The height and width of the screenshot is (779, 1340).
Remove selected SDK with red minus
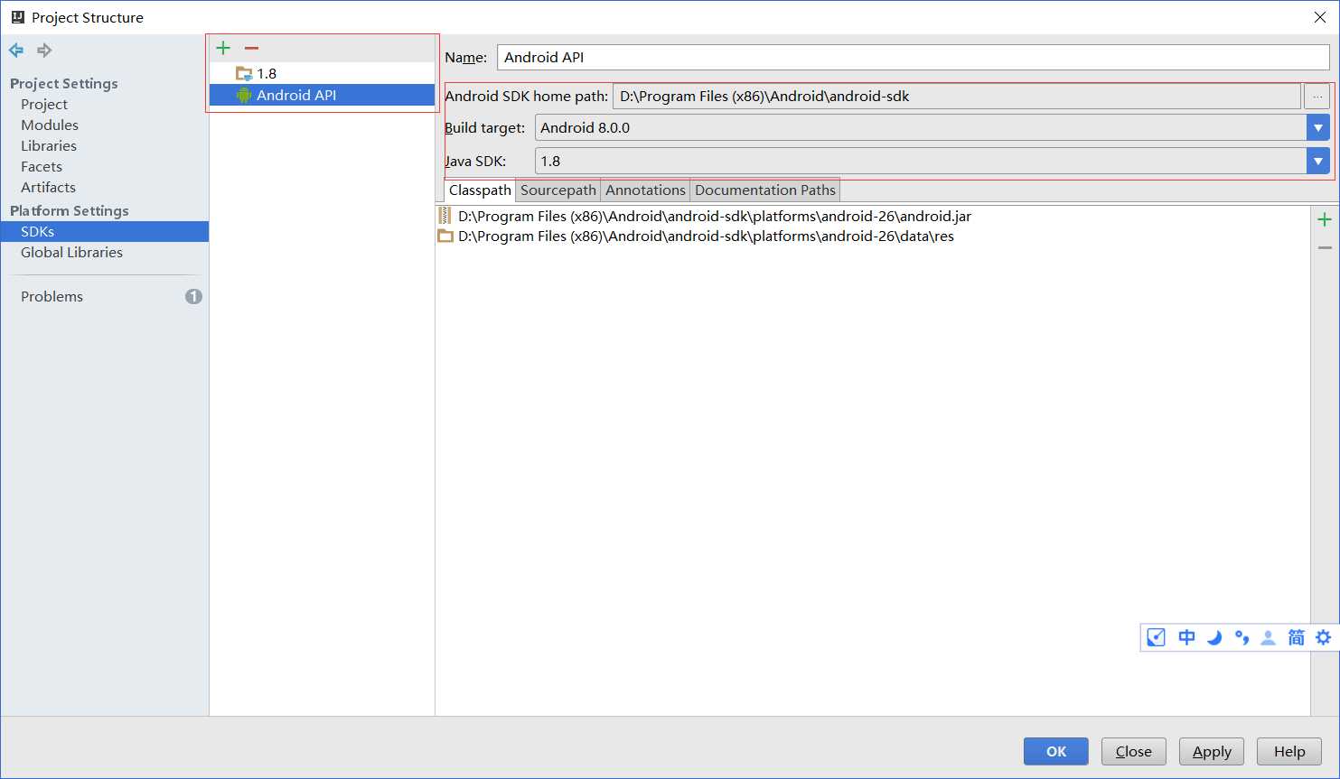[251, 48]
